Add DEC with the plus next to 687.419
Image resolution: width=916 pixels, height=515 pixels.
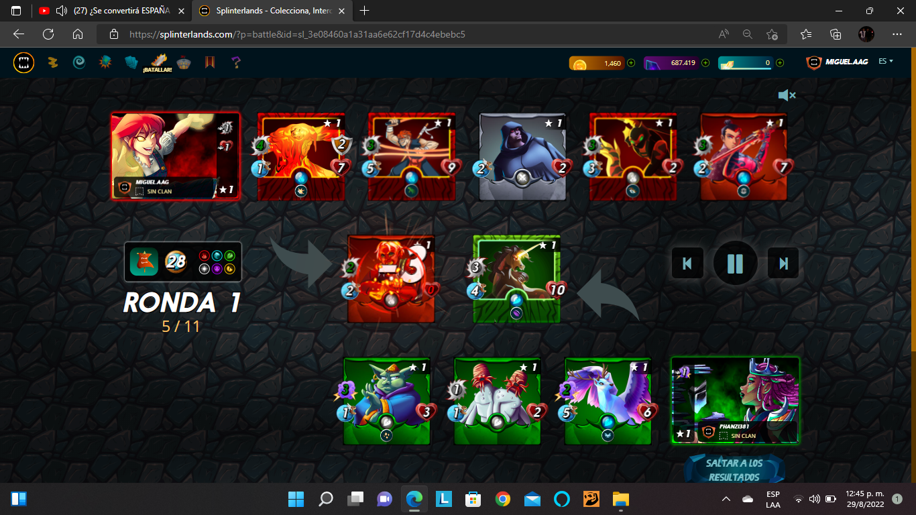705,63
